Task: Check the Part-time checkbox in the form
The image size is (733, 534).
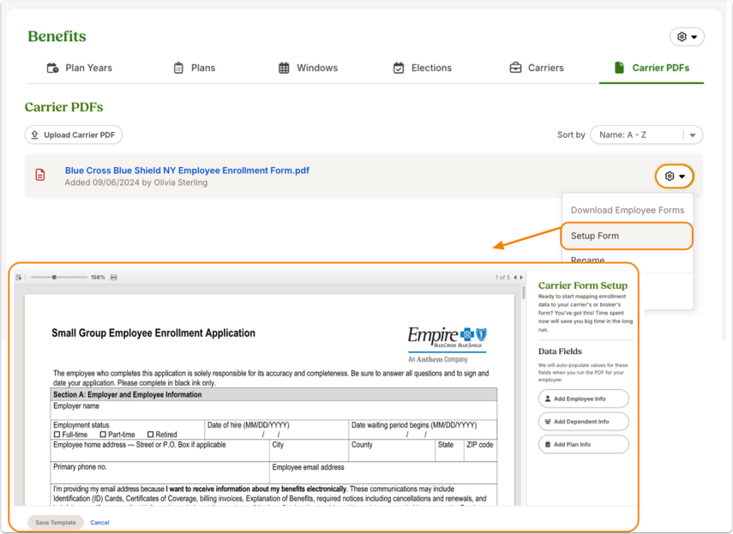Action: [x=103, y=435]
